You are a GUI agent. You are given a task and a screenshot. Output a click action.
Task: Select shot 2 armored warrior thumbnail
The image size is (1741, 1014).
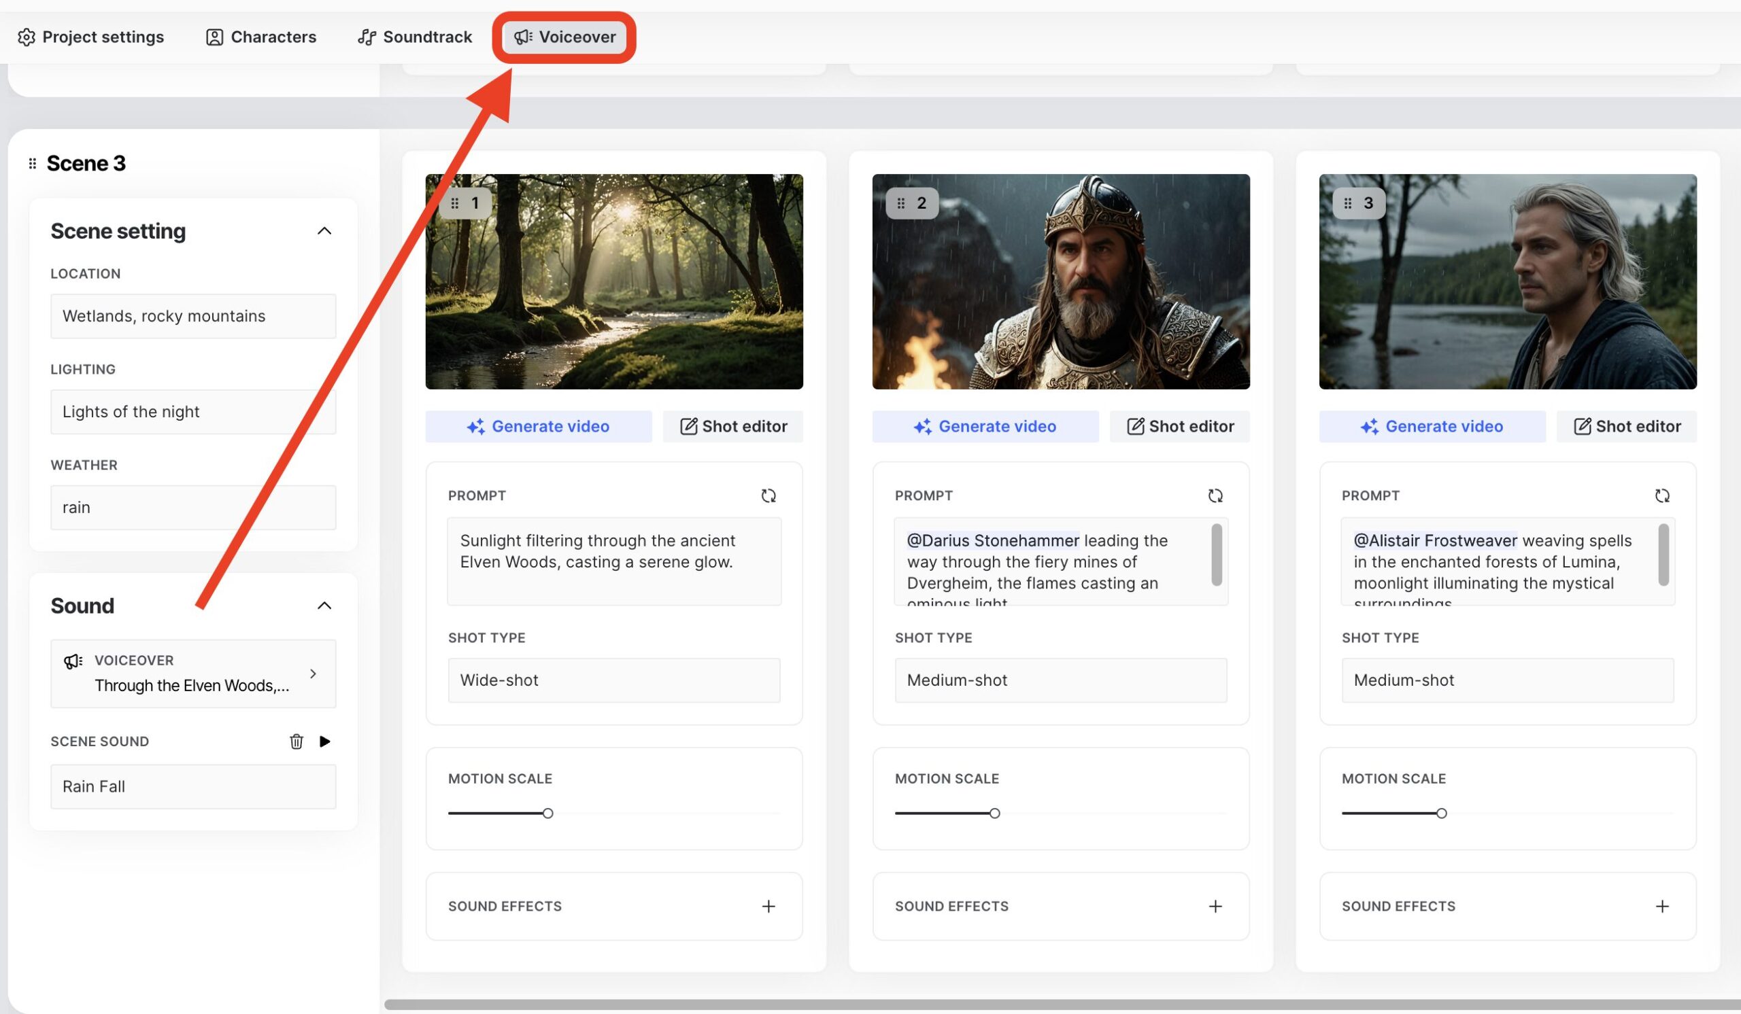tap(1061, 281)
